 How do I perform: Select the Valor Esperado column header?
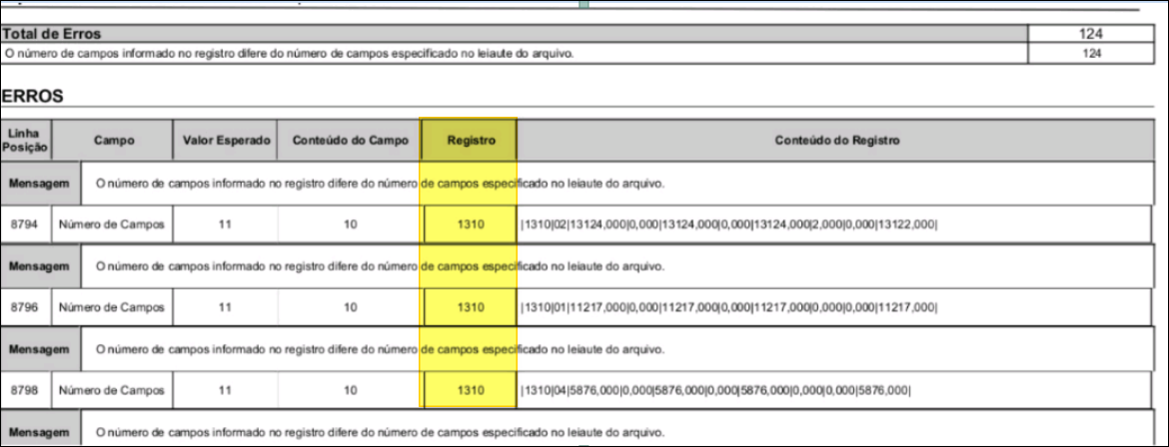coord(226,141)
